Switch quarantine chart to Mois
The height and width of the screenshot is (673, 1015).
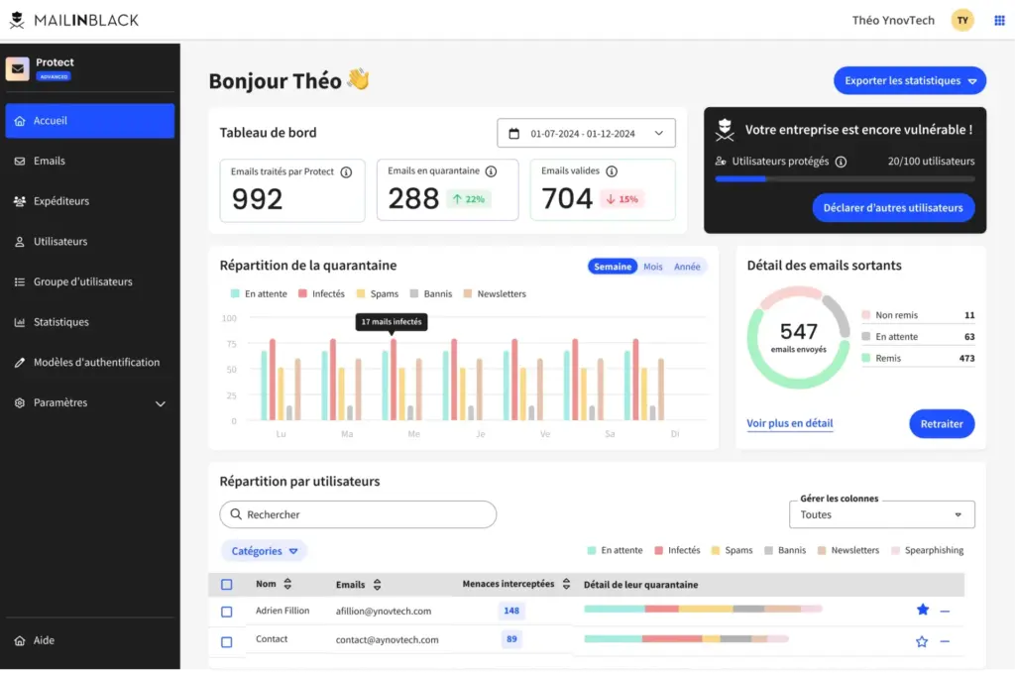(652, 267)
